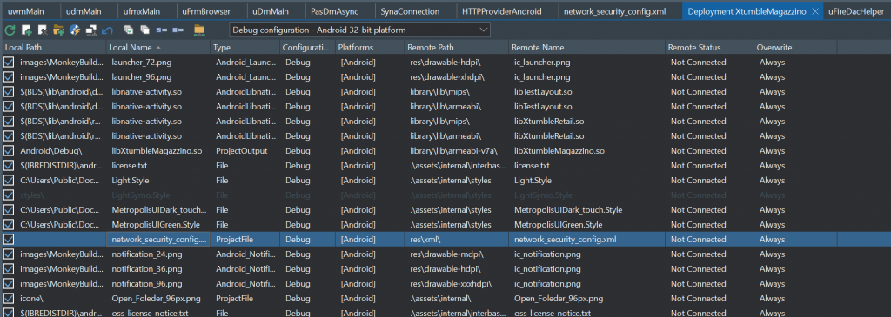
Task: Toggle checkbox for notification_24.png row
Action: [9, 254]
